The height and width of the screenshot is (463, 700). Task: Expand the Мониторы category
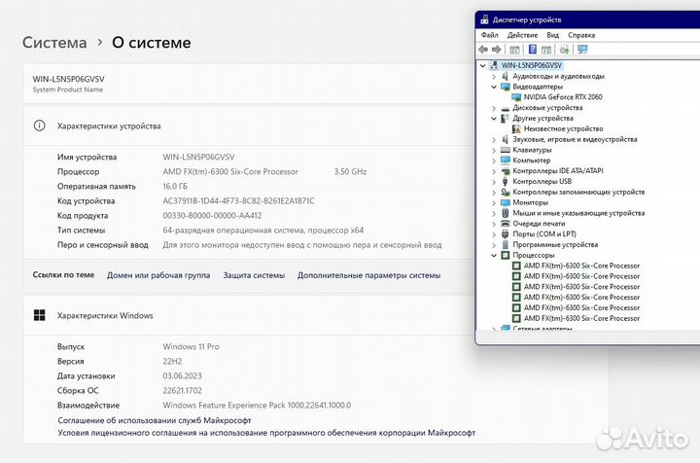tap(494, 202)
